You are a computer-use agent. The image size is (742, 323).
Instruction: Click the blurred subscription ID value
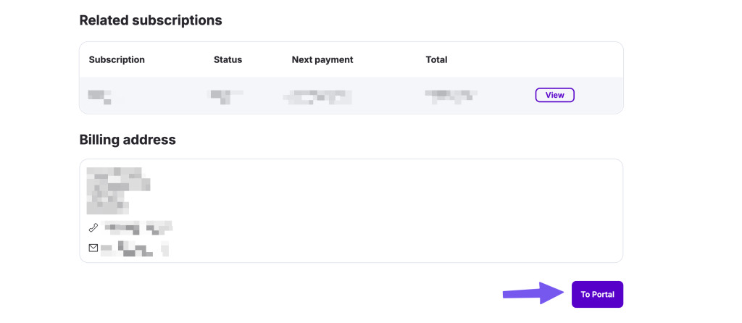tap(101, 96)
